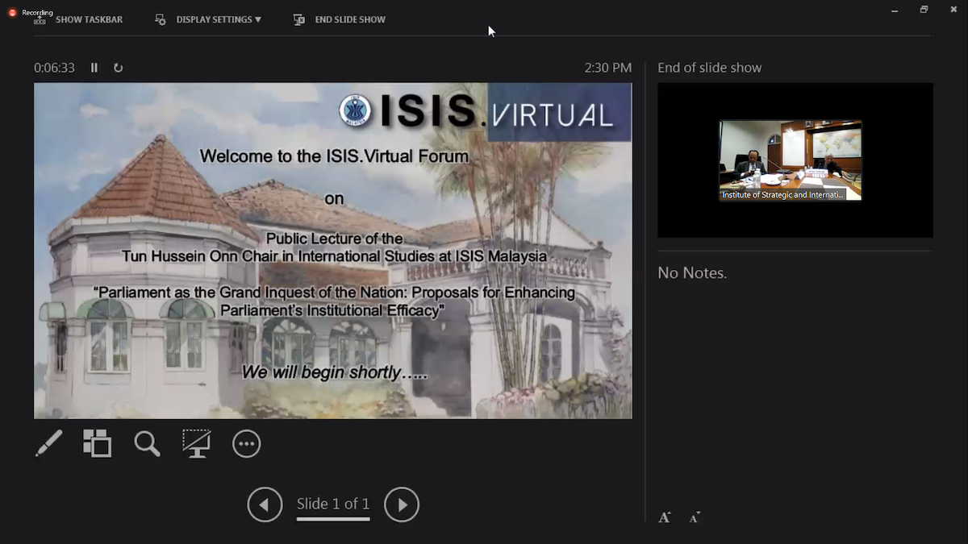Click the Show Taskbar button
Screen dimensions: 968x544
point(78,19)
